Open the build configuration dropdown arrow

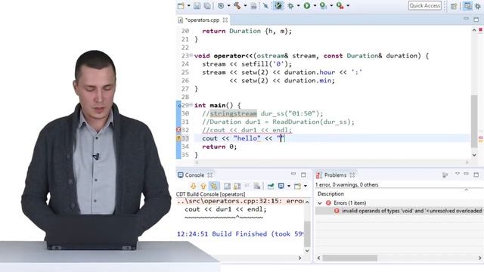click(228, 5)
